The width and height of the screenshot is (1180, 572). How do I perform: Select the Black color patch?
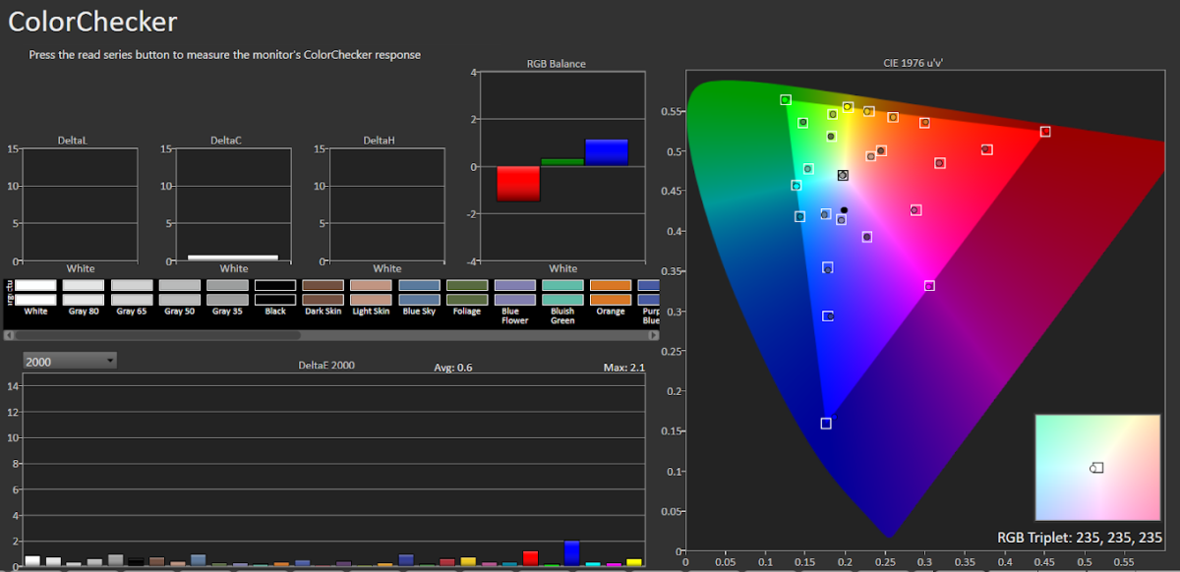(x=275, y=292)
